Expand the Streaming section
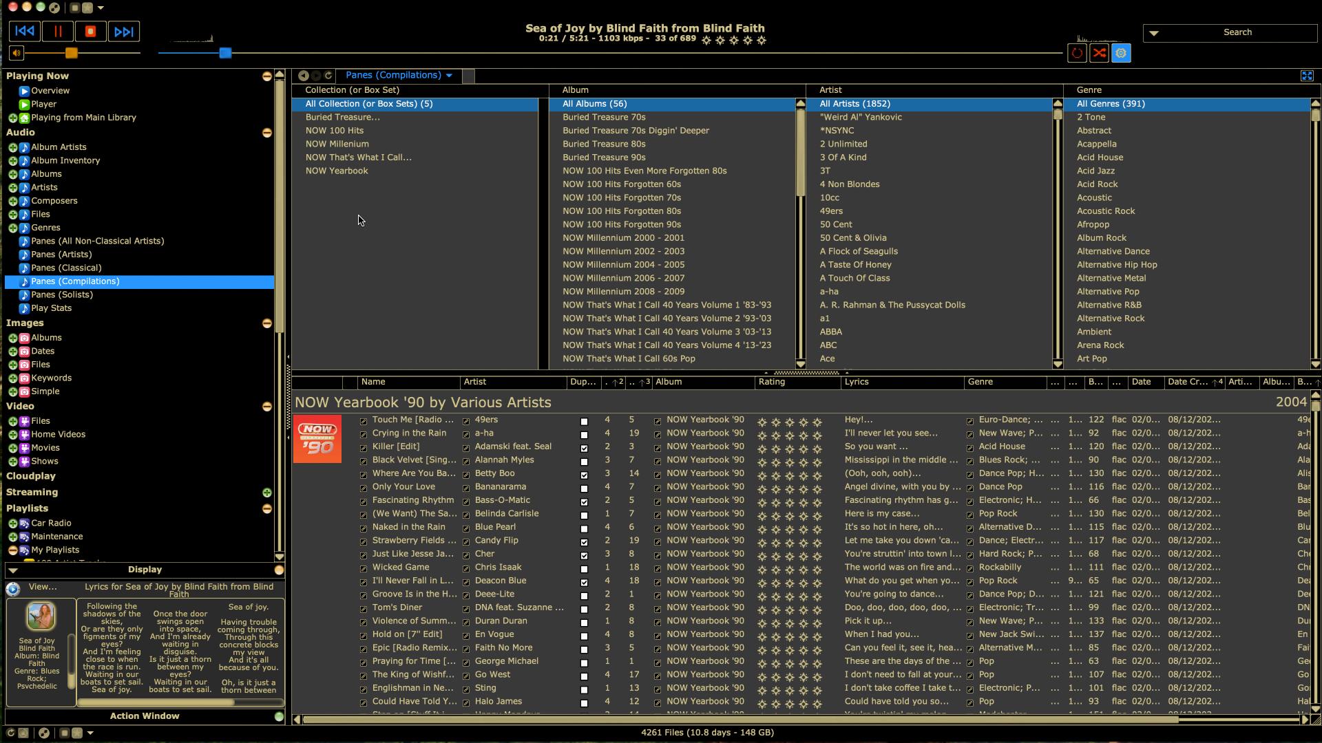Screen dimensions: 1322x743 (x=266, y=493)
